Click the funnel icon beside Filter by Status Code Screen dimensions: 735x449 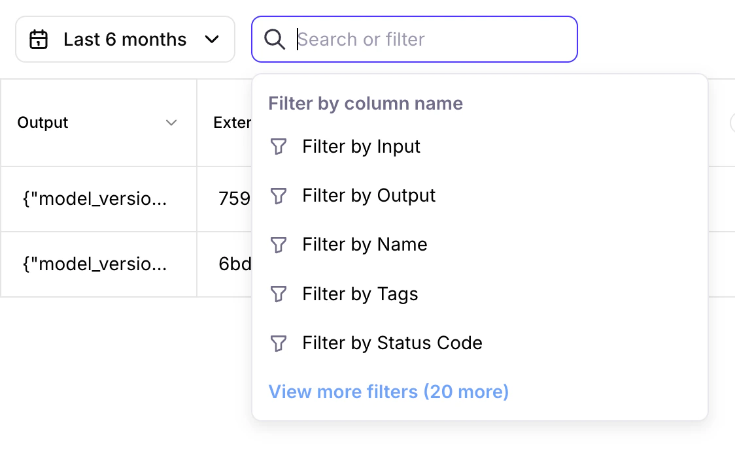[x=279, y=343]
